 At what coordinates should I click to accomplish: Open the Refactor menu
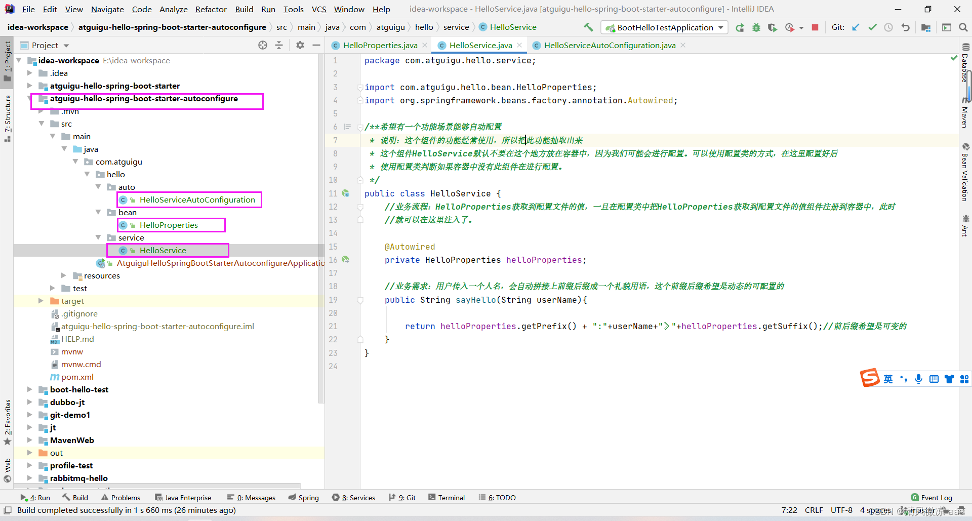[211, 9]
